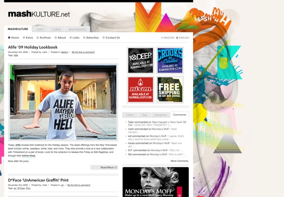Open Alife '09 Holiday Lookbook post title
The image size is (284, 197).
pos(33,47)
